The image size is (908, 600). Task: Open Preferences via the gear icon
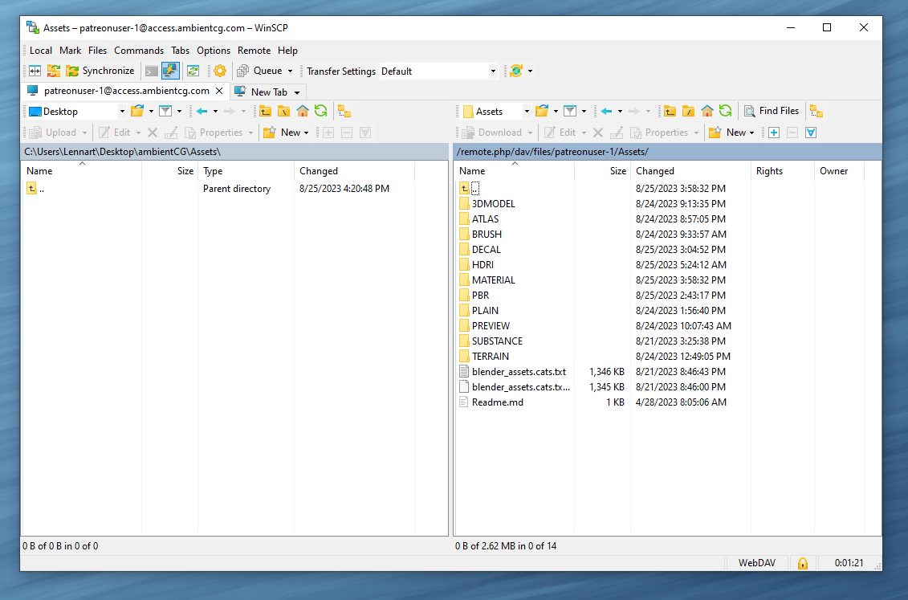[x=219, y=71]
